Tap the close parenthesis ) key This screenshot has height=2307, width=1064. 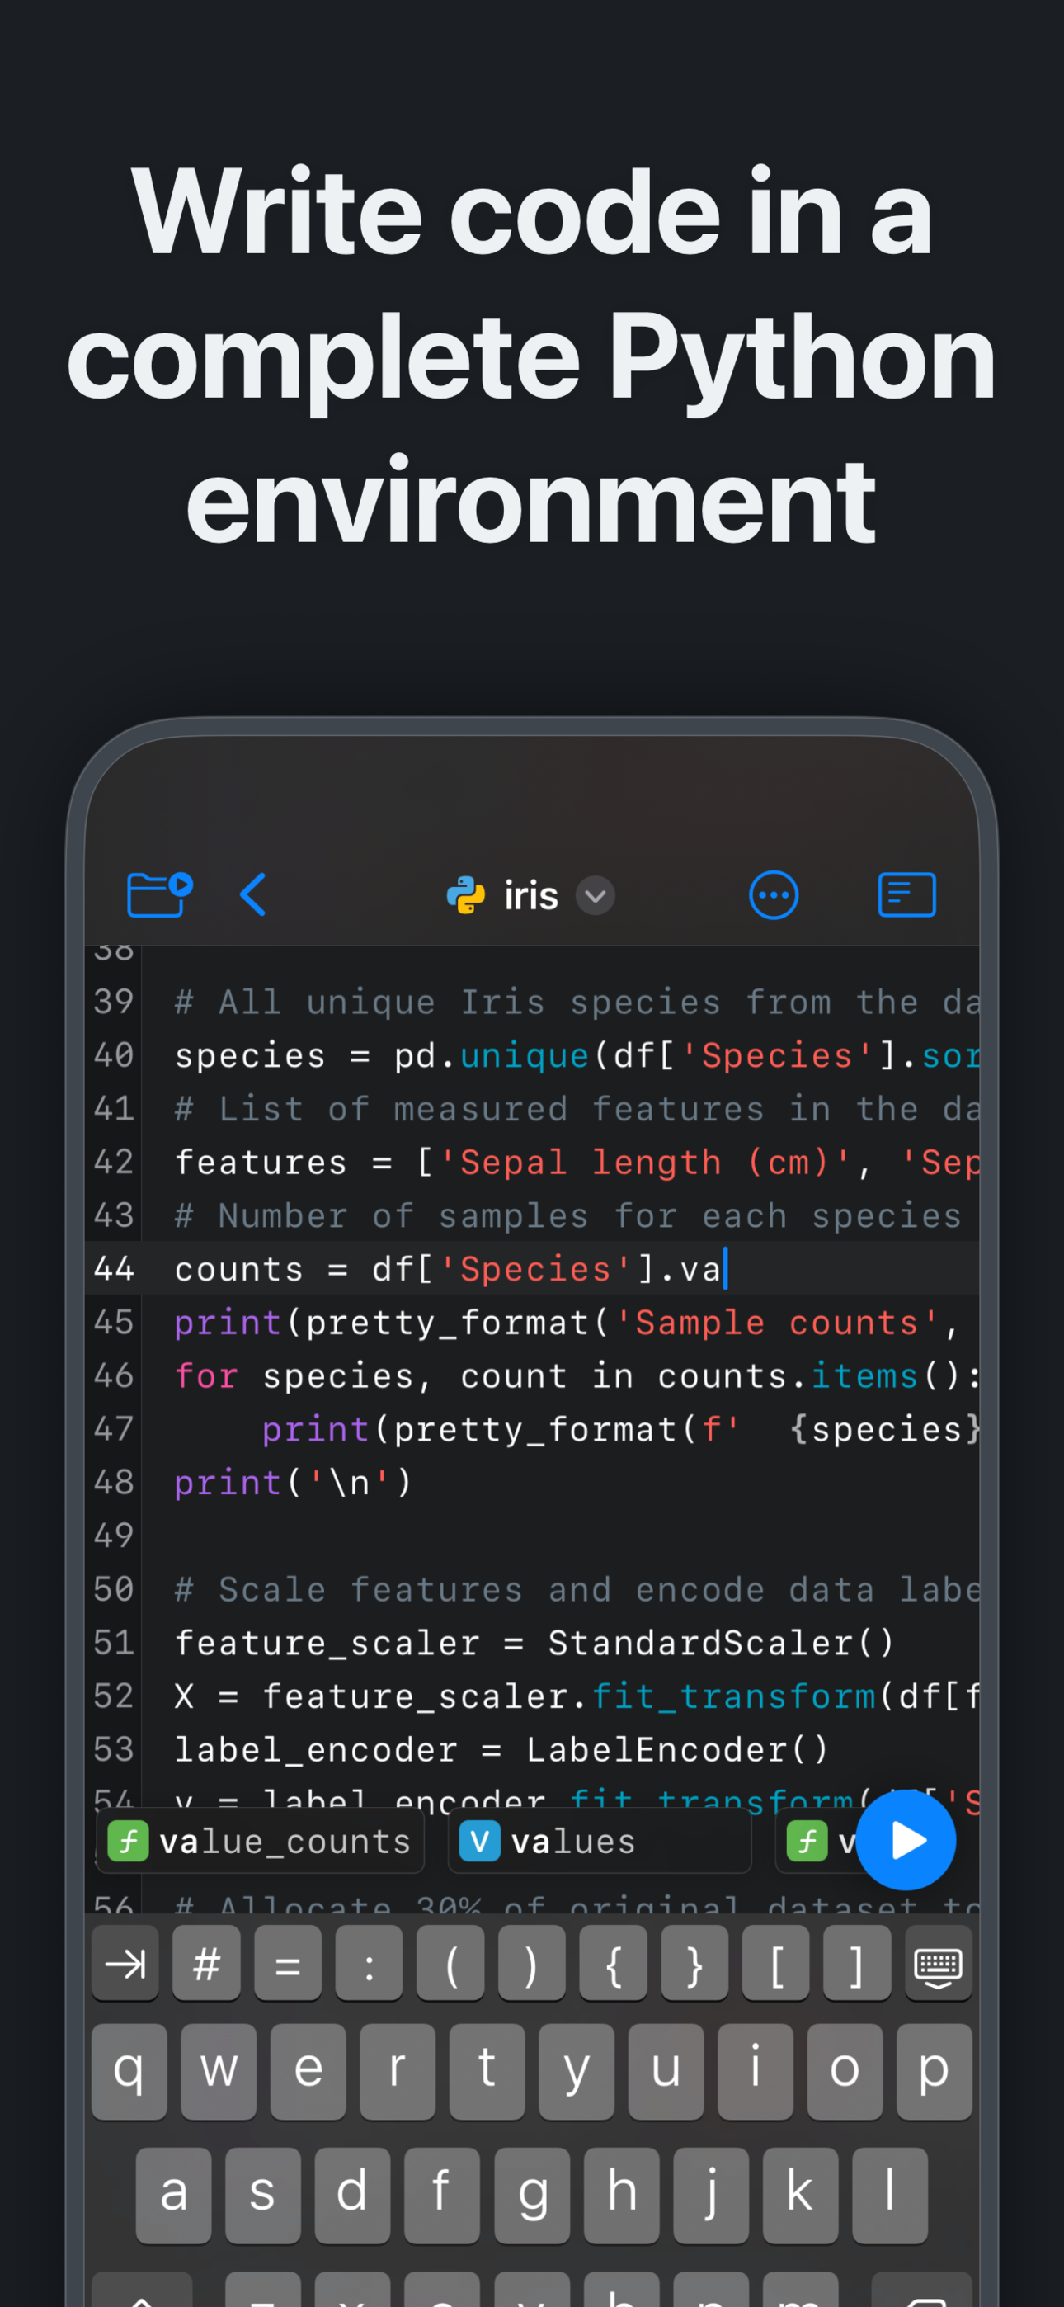[x=532, y=1965]
